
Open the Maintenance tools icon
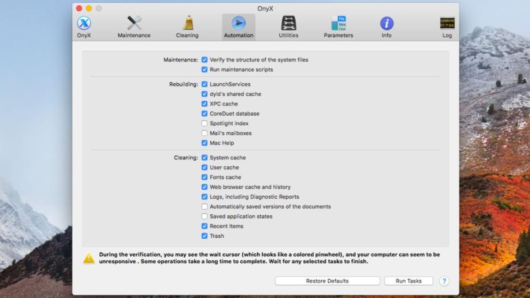tap(134, 23)
